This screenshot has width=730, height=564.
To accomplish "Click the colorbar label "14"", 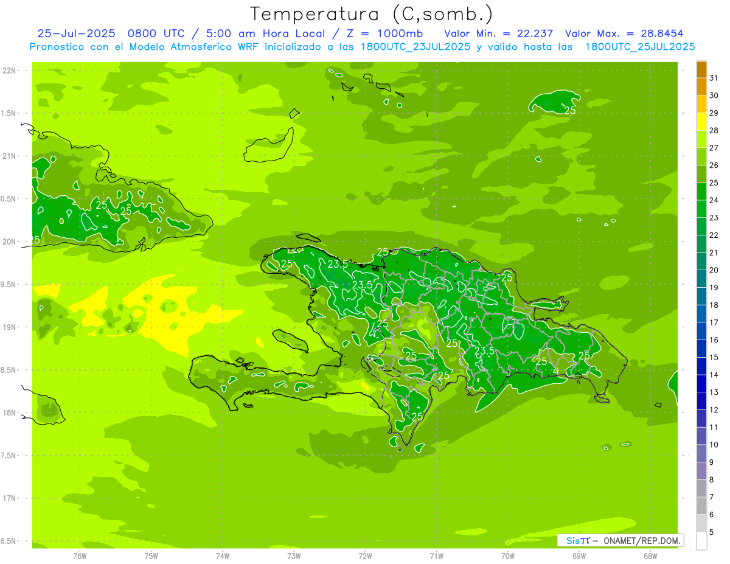I will coord(714,375).
